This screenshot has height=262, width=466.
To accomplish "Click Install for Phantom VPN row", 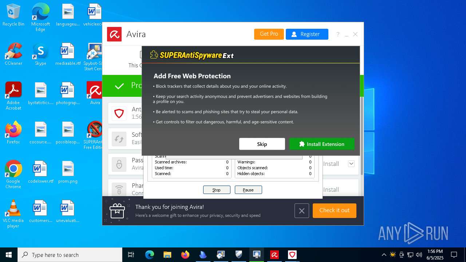I will pyautogui.click(x=331, y=190).
